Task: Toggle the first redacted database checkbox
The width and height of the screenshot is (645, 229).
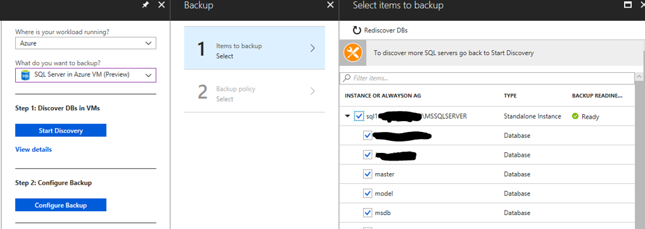Action: coord(367,136)
